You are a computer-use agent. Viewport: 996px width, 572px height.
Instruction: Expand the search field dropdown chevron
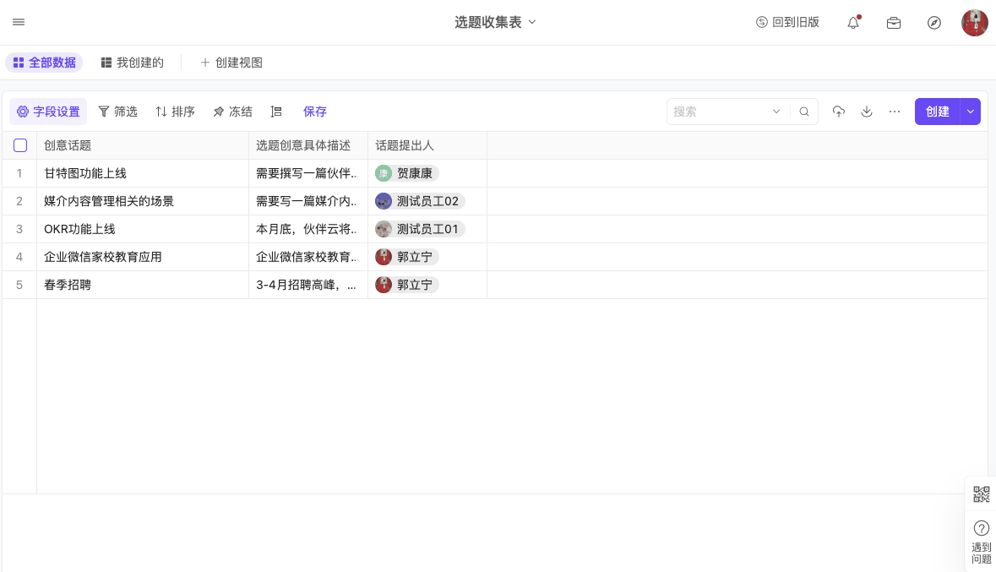776,112
